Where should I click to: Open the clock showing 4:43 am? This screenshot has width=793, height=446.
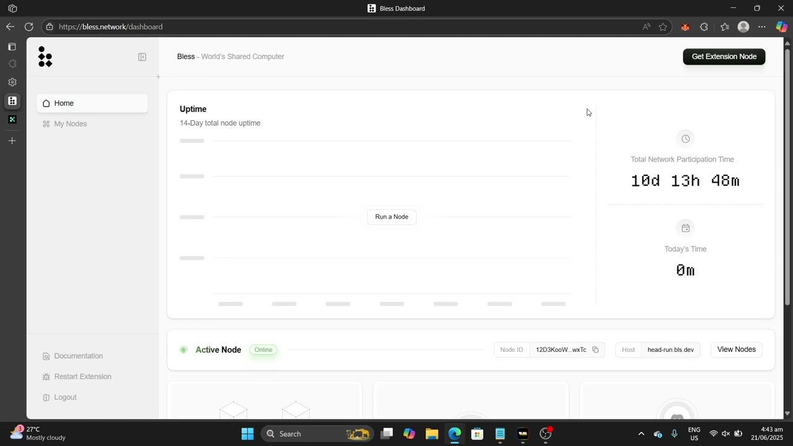(x=767, y=434)
